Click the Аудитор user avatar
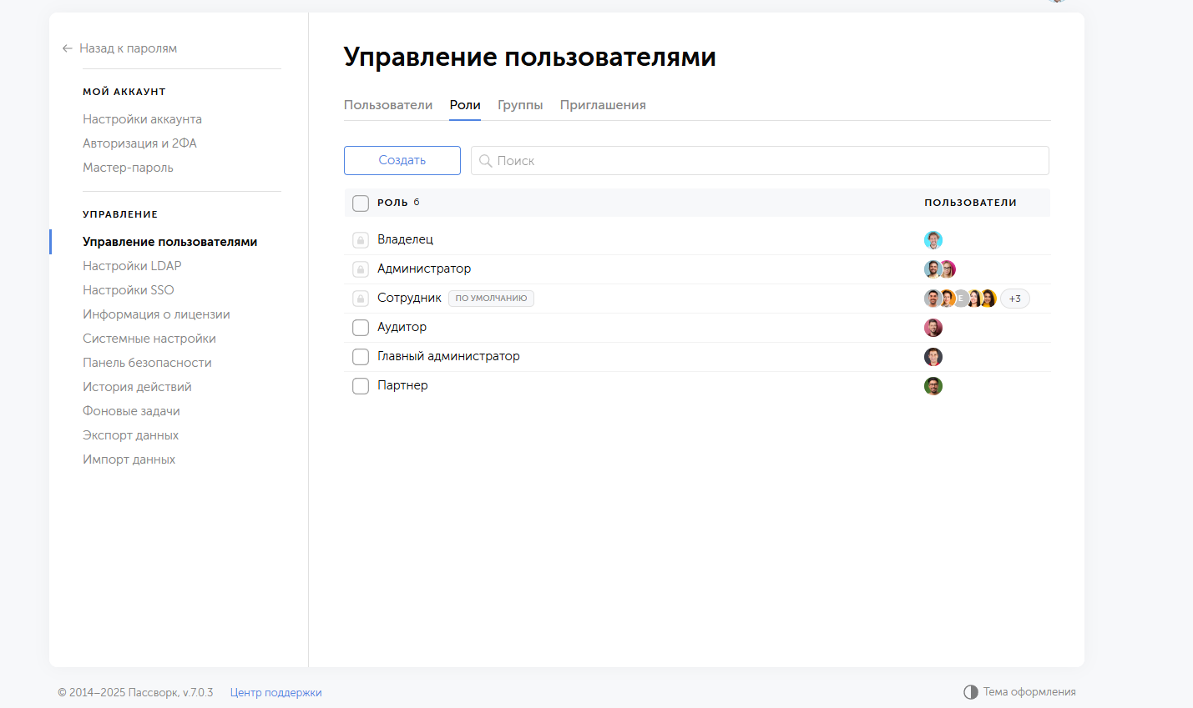Viewport: 1193px width, 708px height. pos(933,328)
